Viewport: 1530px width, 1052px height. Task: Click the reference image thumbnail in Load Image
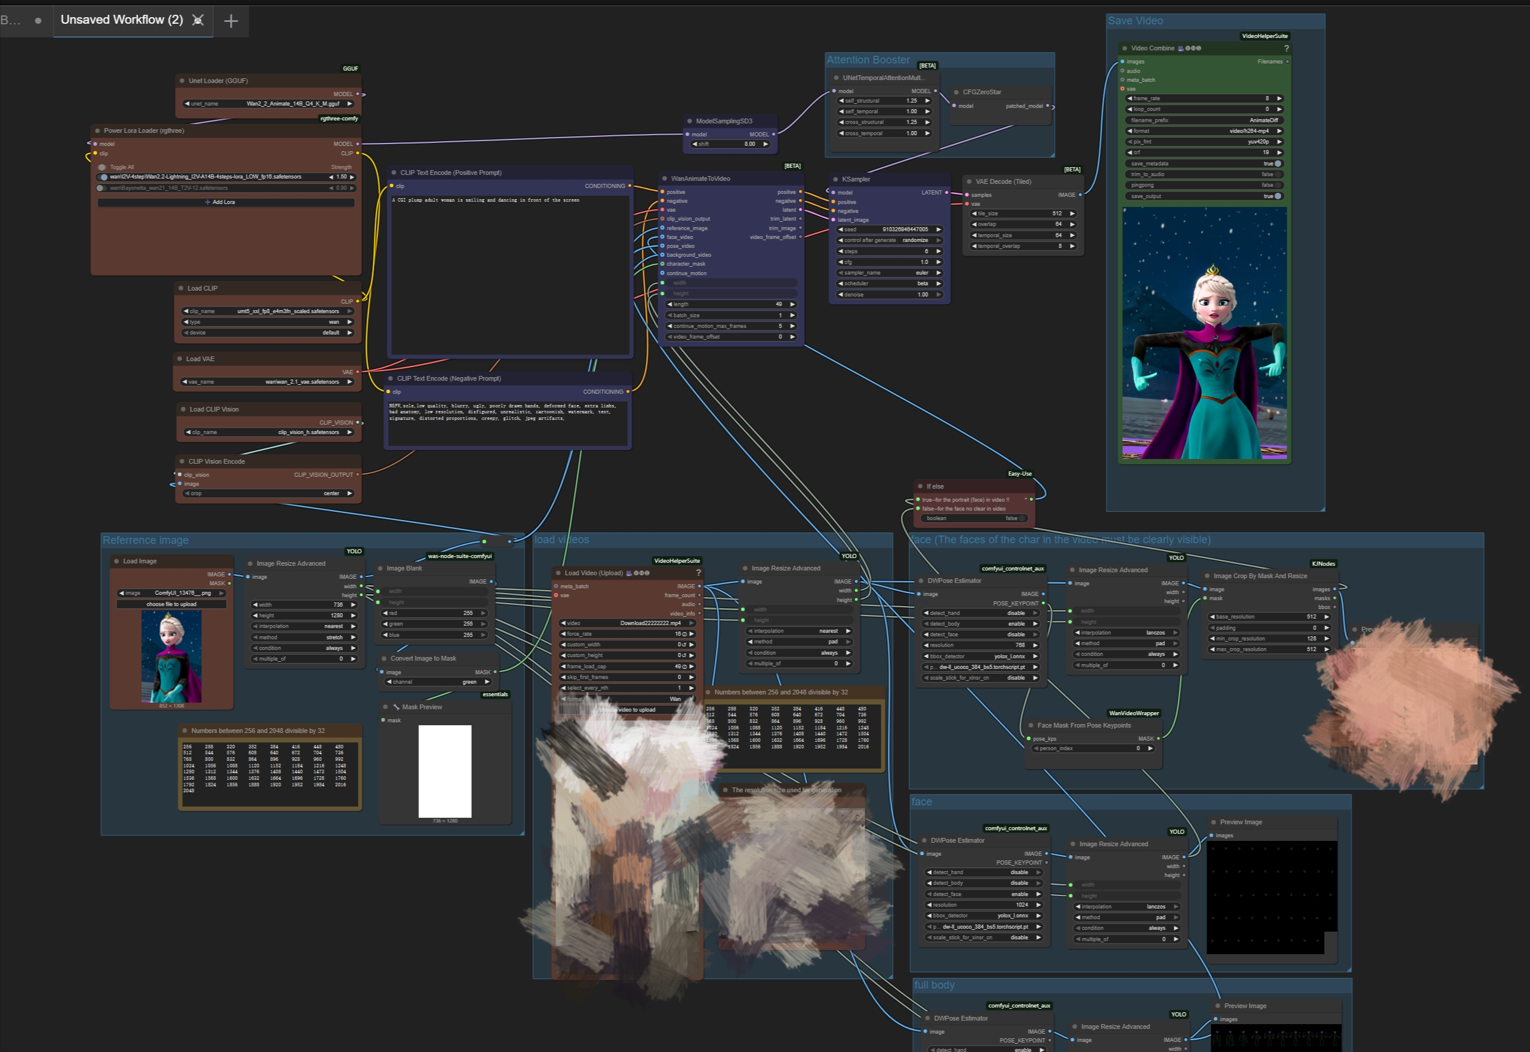point(172,656)
